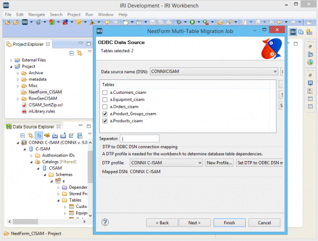This screenshot has width=318, height=241.
Task: Select the IRI perspective button at top right
Action: (x=293, y=32)
